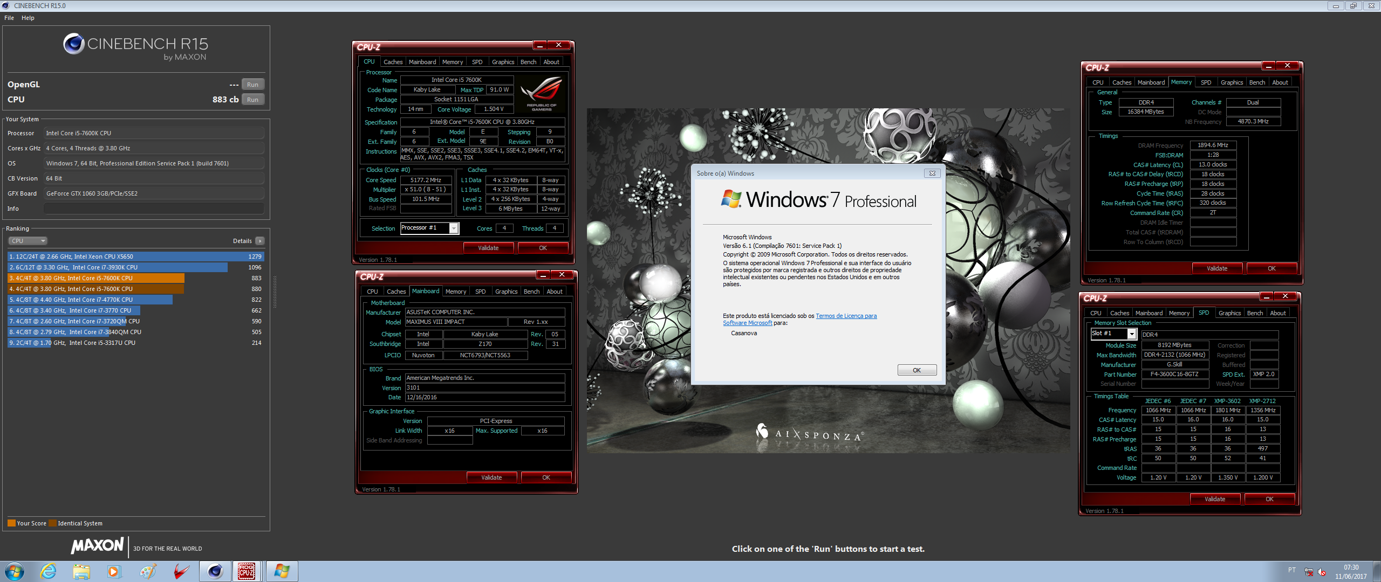Launch Internet Explorer from the taskbar
This screenshot has width=1381, height=582.
49,571
